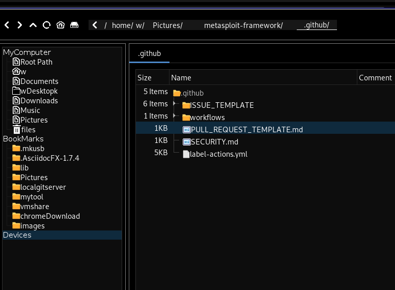Select the BookMarks section header
Viewport: 395px width, 290px height.
(23, 139)
